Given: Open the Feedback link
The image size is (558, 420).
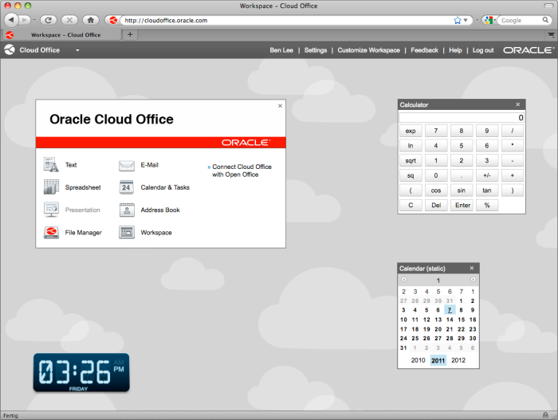Looking at the screenshot, I should tap(424, 50).
